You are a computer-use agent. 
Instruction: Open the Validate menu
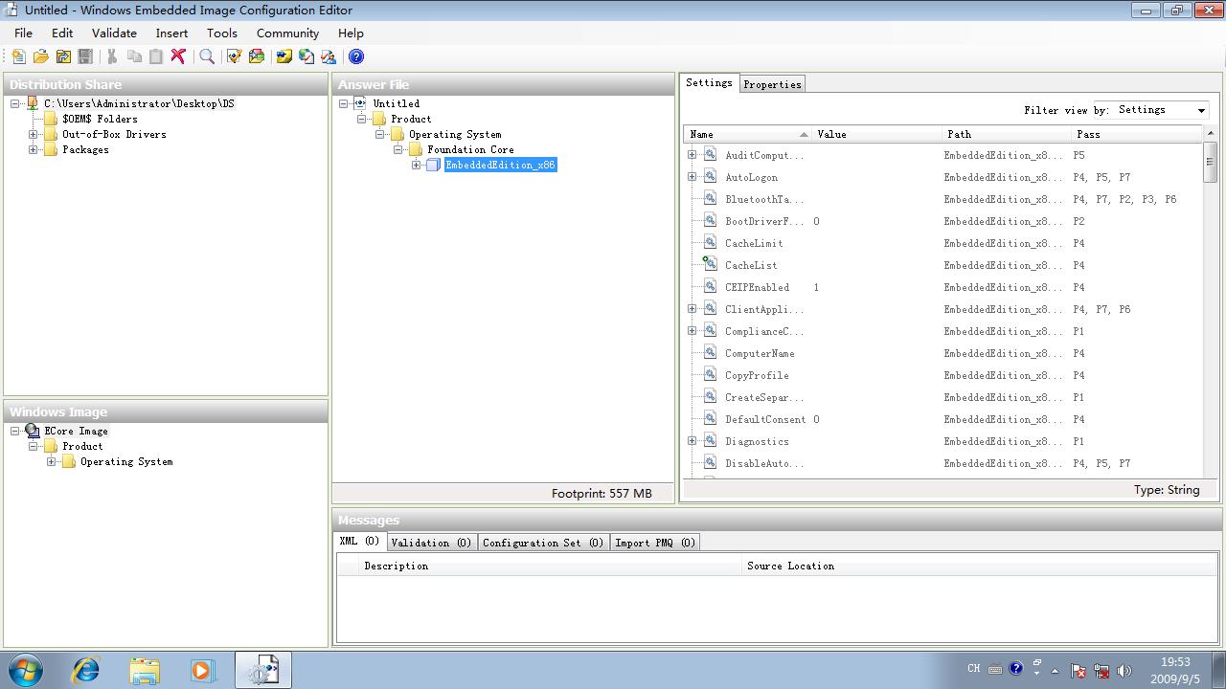pos(114,33)
